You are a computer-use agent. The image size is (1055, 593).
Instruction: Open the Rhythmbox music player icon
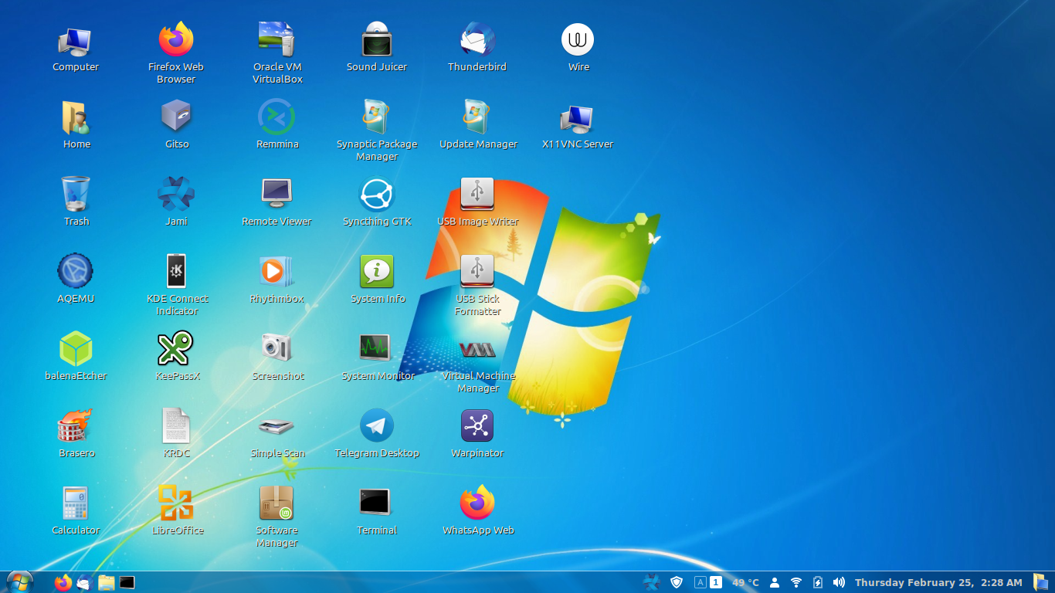point(276,272)
